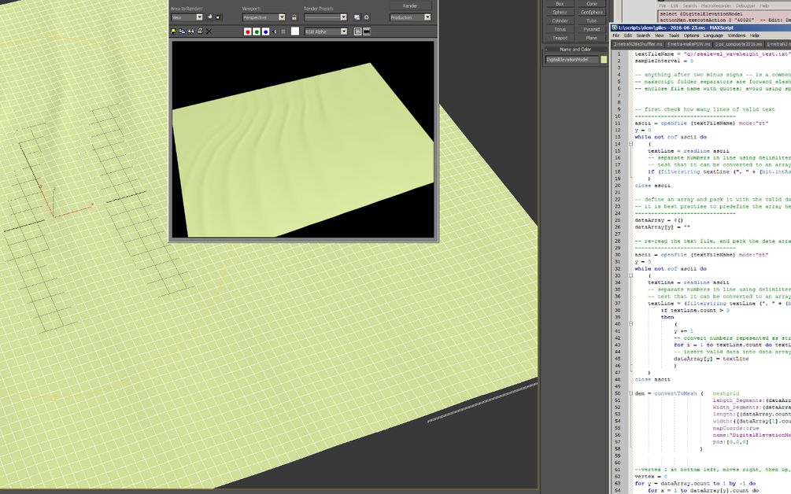Viewport: 791px width, 494px height.
Task: Click Edit Region icon beside Area to Render
Action: point(210,17)
